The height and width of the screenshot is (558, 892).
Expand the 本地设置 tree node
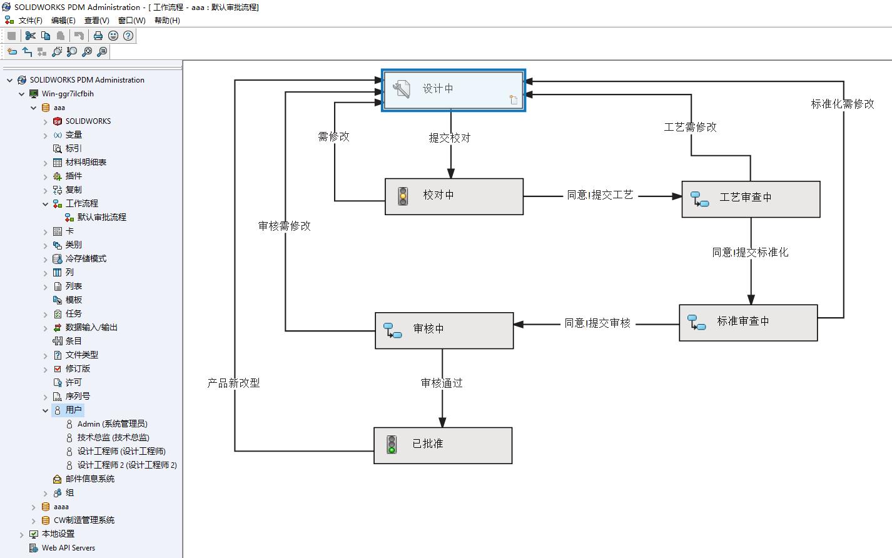point(22,534)
